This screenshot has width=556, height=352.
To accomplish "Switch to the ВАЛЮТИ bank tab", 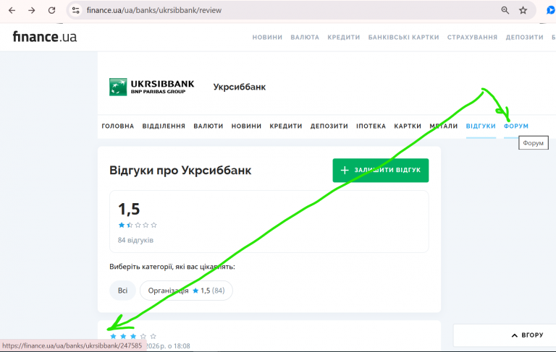I will coord(208,126).
